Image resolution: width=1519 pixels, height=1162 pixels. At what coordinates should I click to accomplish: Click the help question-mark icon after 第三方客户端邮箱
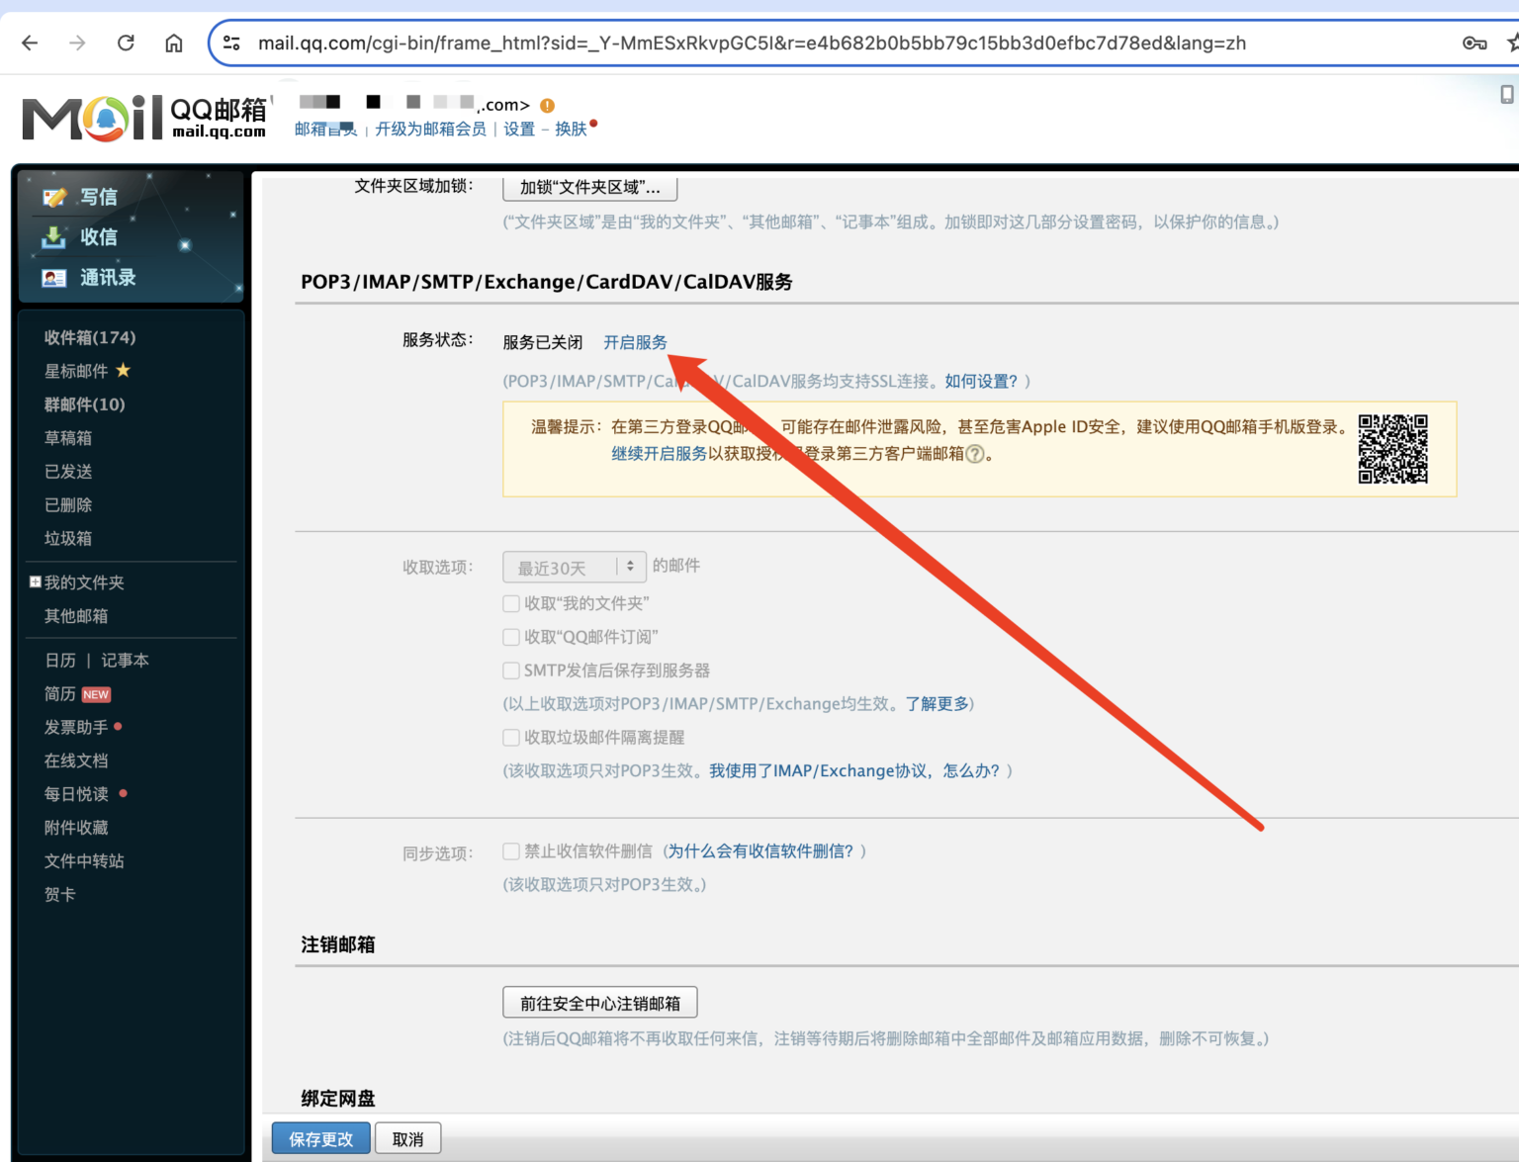click(977, 456)
